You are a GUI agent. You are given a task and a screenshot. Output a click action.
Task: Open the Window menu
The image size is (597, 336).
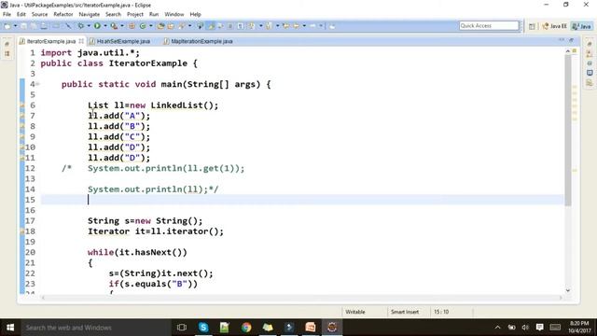click(x=174, y=14)
